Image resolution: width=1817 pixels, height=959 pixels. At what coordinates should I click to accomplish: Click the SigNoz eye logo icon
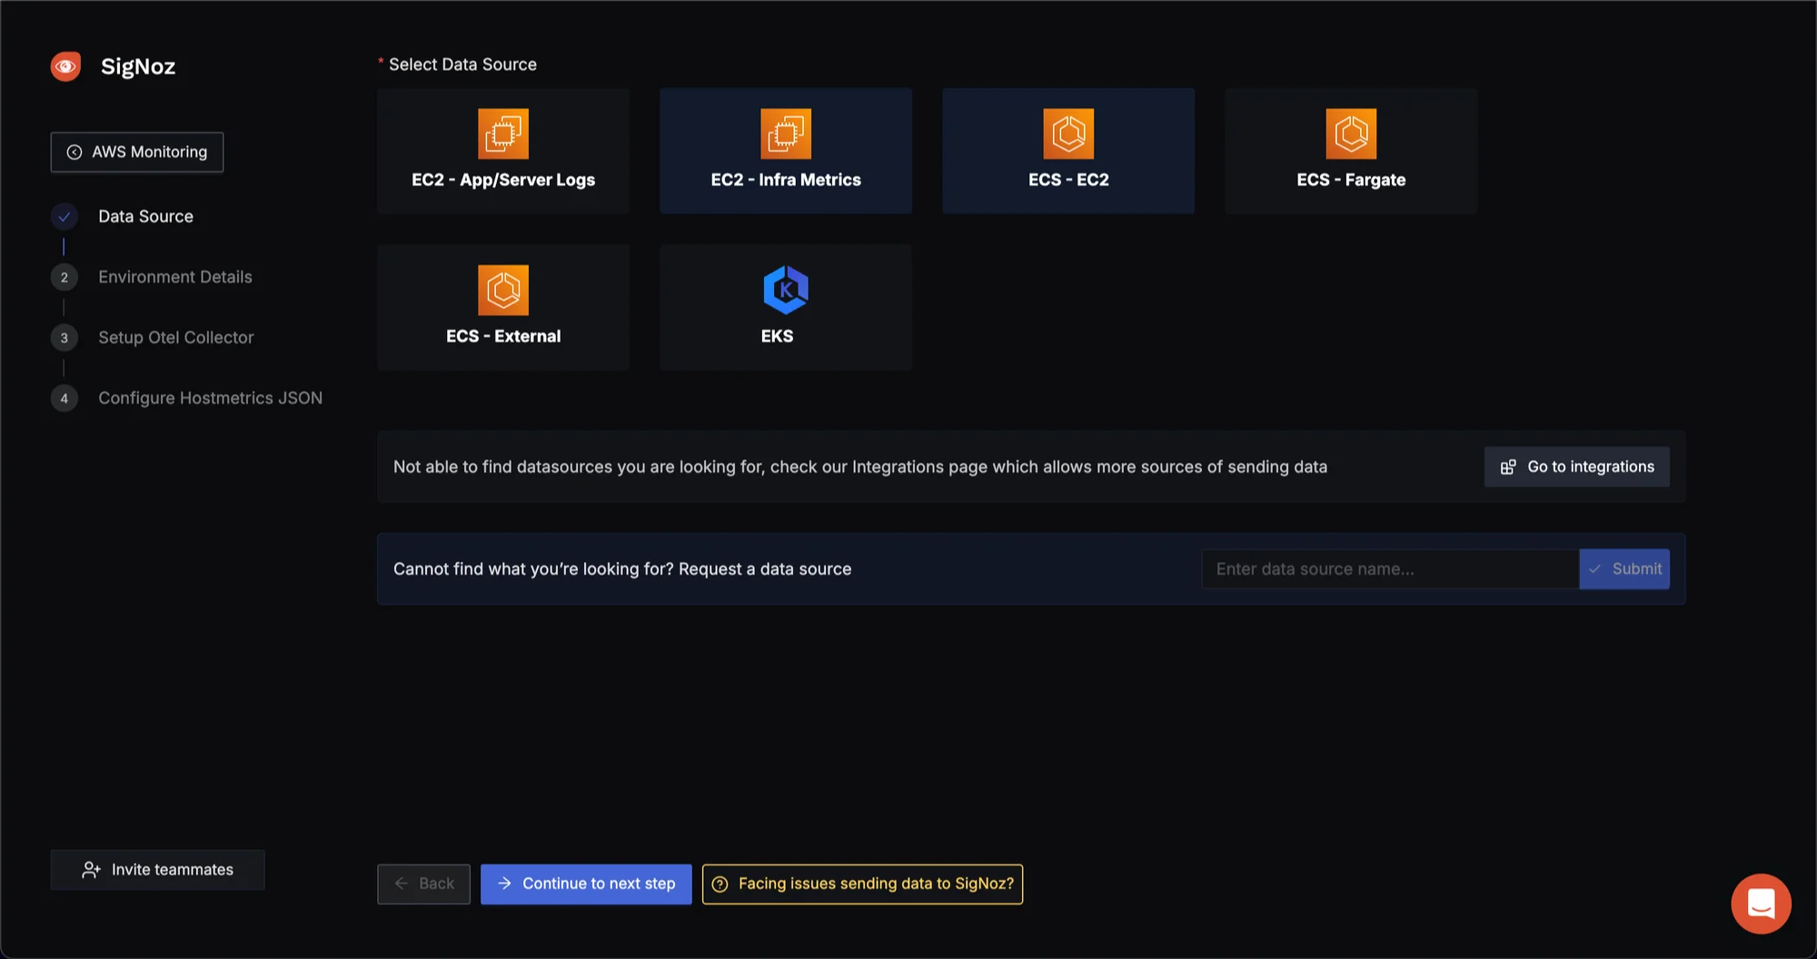click(65, 66)
